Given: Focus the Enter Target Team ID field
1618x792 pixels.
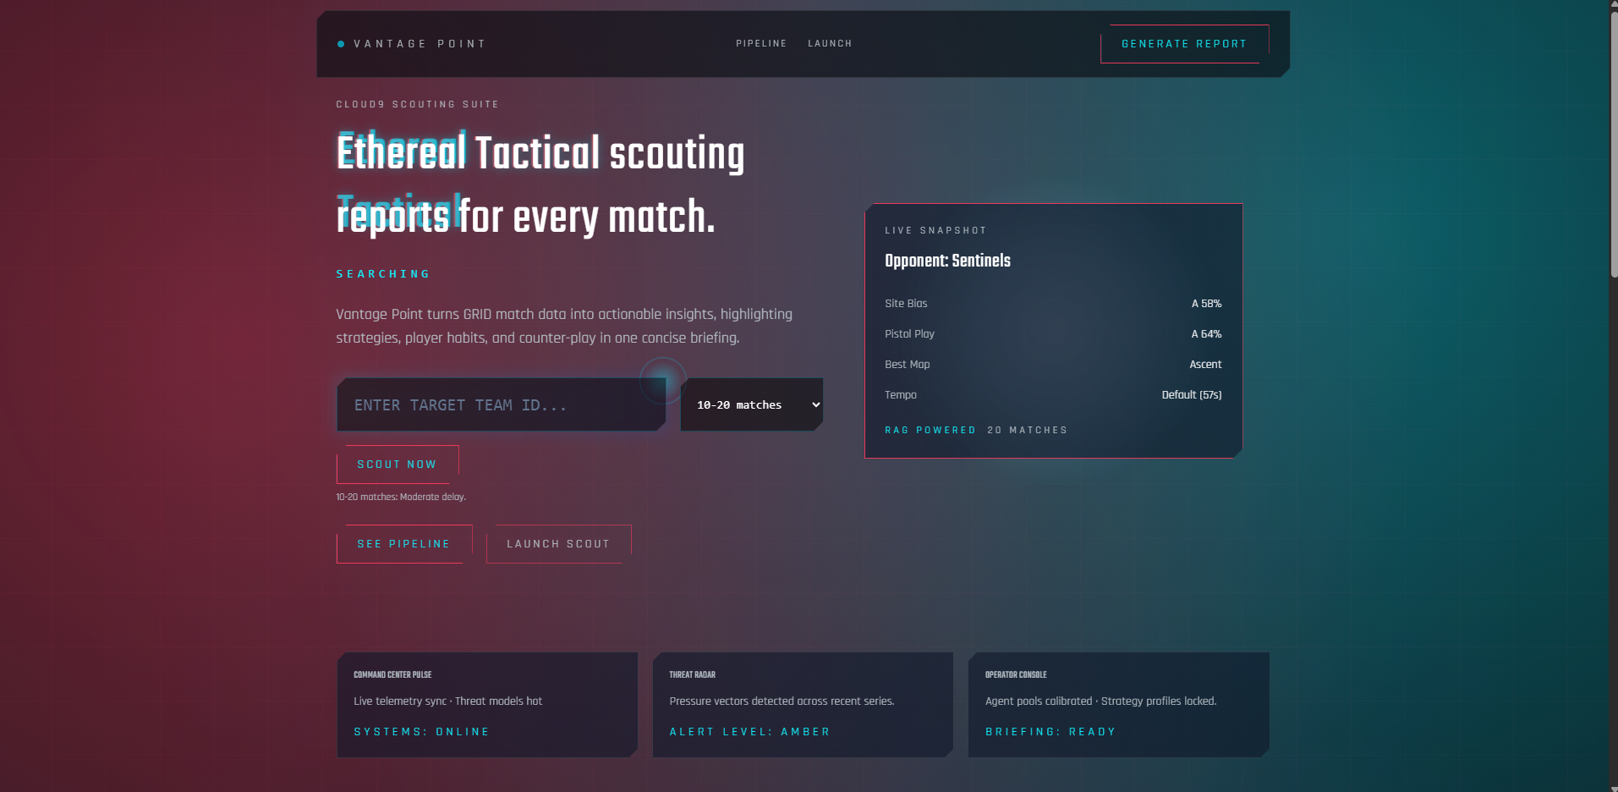Looking at the screenshot, I should [x=501, y=404].
